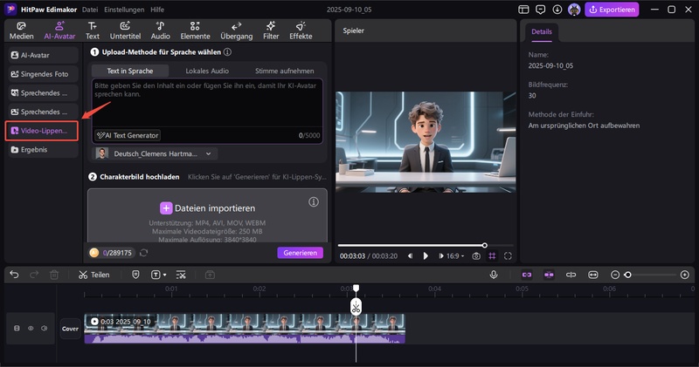The width and height of the screenshot is (699, 367).
Task: Open the user account avatar
Action: tap(574, 10)
